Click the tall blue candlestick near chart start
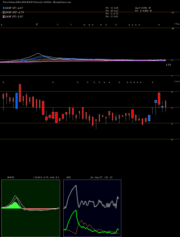The image size is (180, 237). 17,101
